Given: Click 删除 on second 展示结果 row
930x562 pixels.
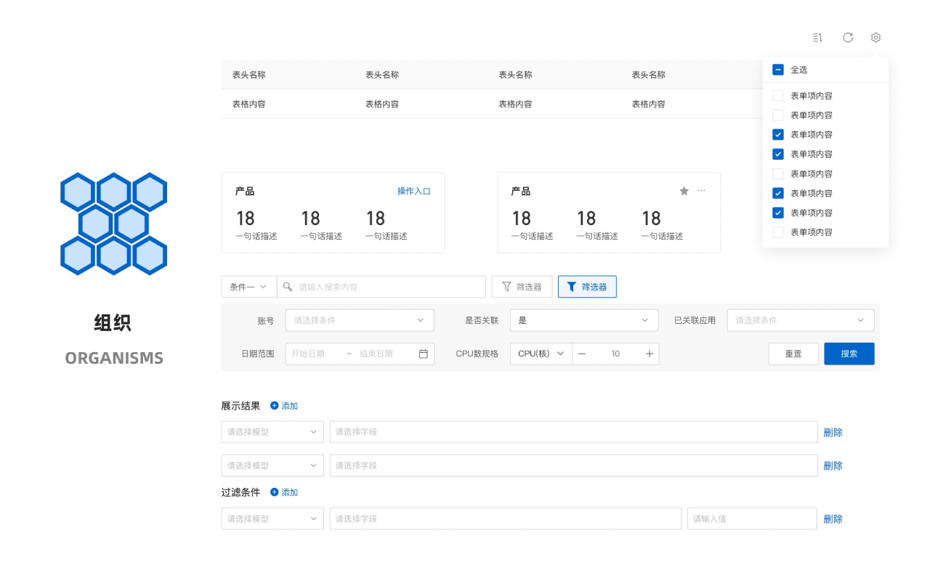Looking at the screenshot, I should pyautogui.click(x=833, y=465).
